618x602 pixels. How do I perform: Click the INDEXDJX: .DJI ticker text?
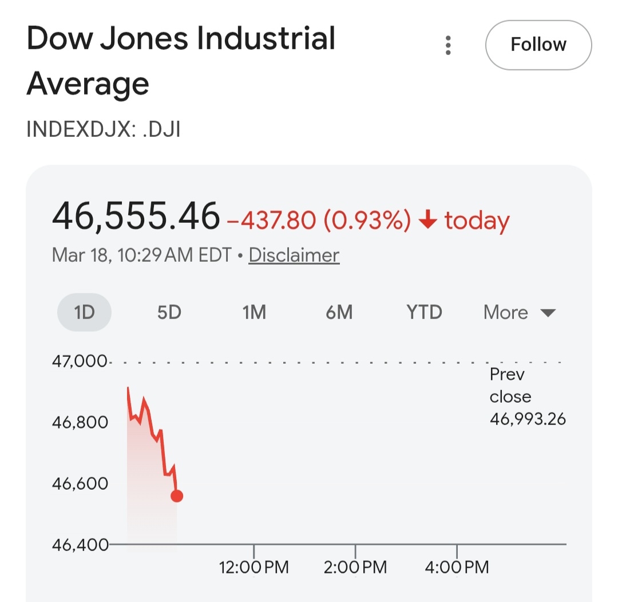click(x=104, y=129)
